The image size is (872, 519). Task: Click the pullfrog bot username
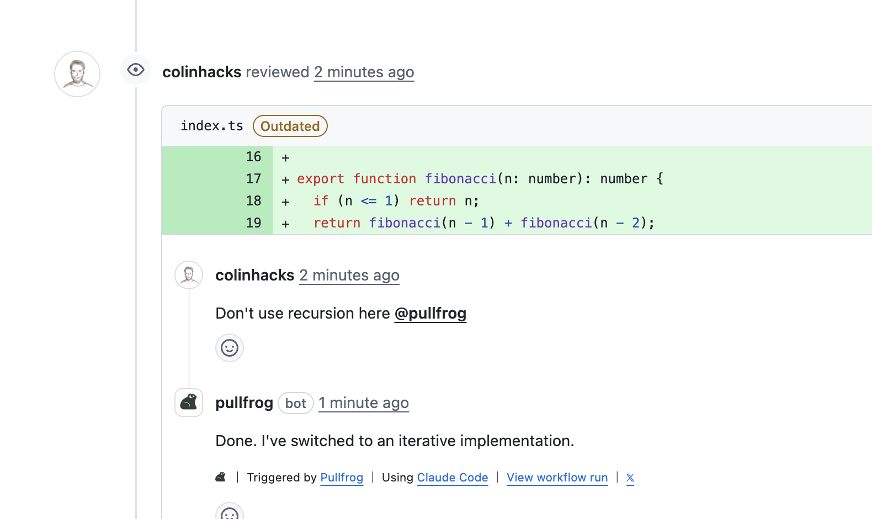(x=244, y=403)
